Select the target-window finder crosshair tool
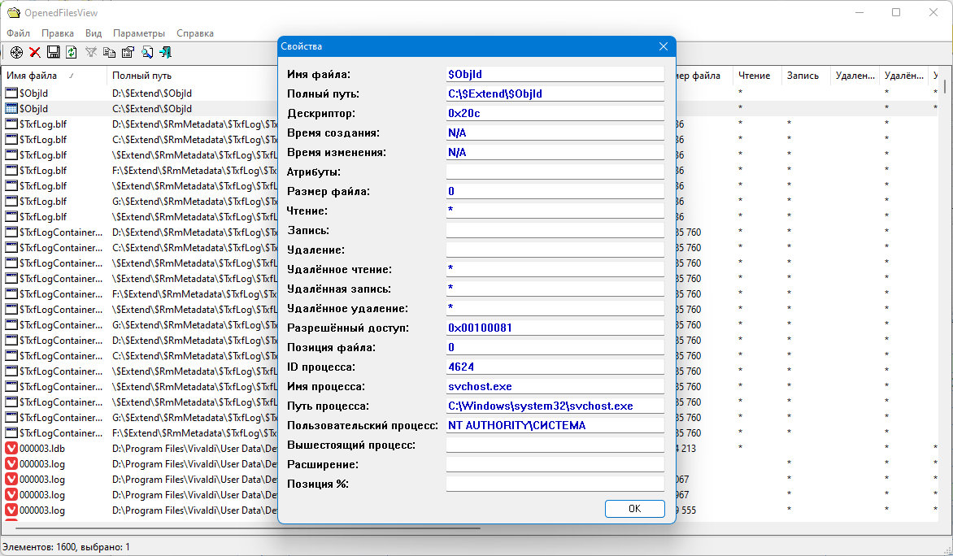 16,52
